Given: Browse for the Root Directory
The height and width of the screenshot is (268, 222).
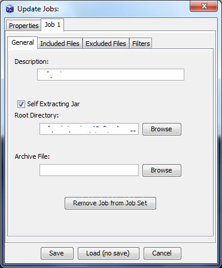Looking at the screenshot, I should (x=162, y=129).
